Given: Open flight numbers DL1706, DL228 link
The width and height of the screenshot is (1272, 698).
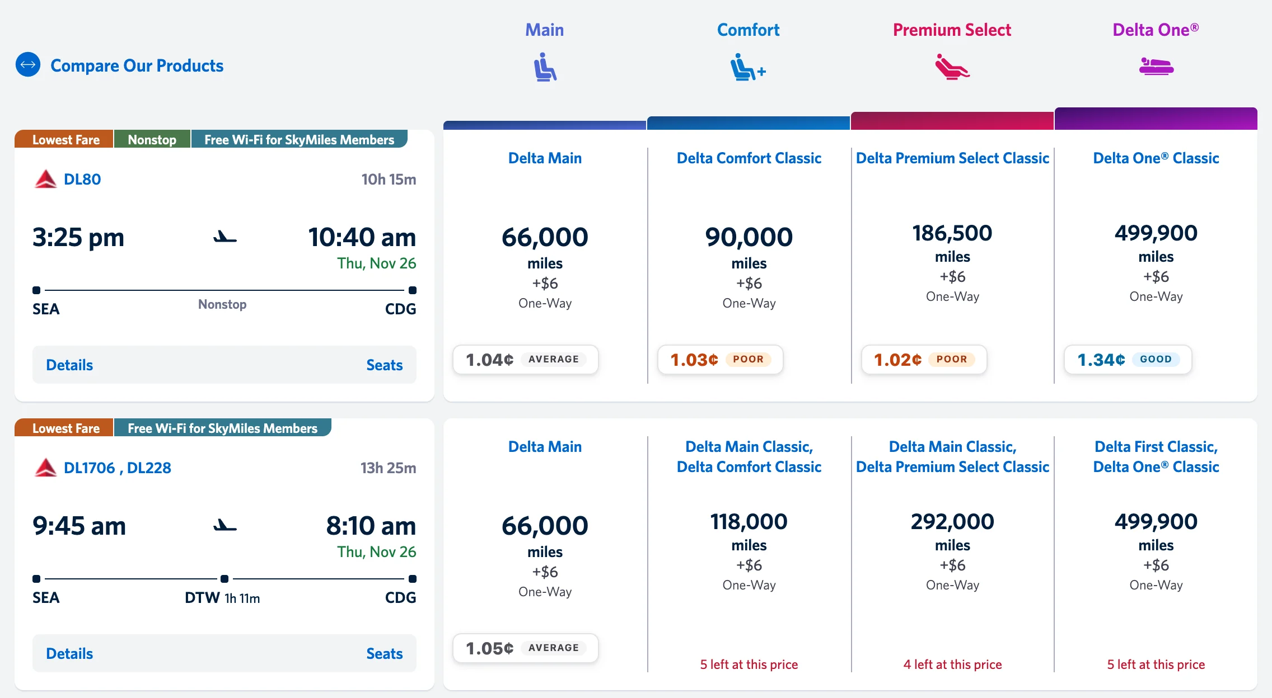Looking at the screenshot, I should (x=118, y=468).
